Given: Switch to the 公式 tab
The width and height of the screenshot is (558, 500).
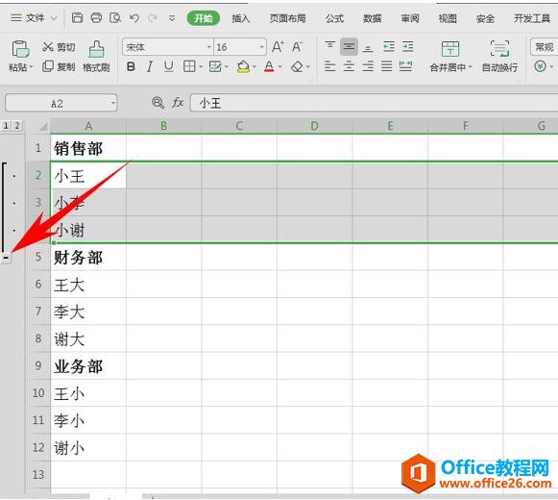Looking at the screenshot, I should 334,18.
